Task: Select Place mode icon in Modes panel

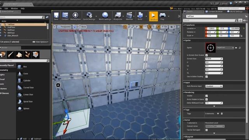Action: click(3, 54)
